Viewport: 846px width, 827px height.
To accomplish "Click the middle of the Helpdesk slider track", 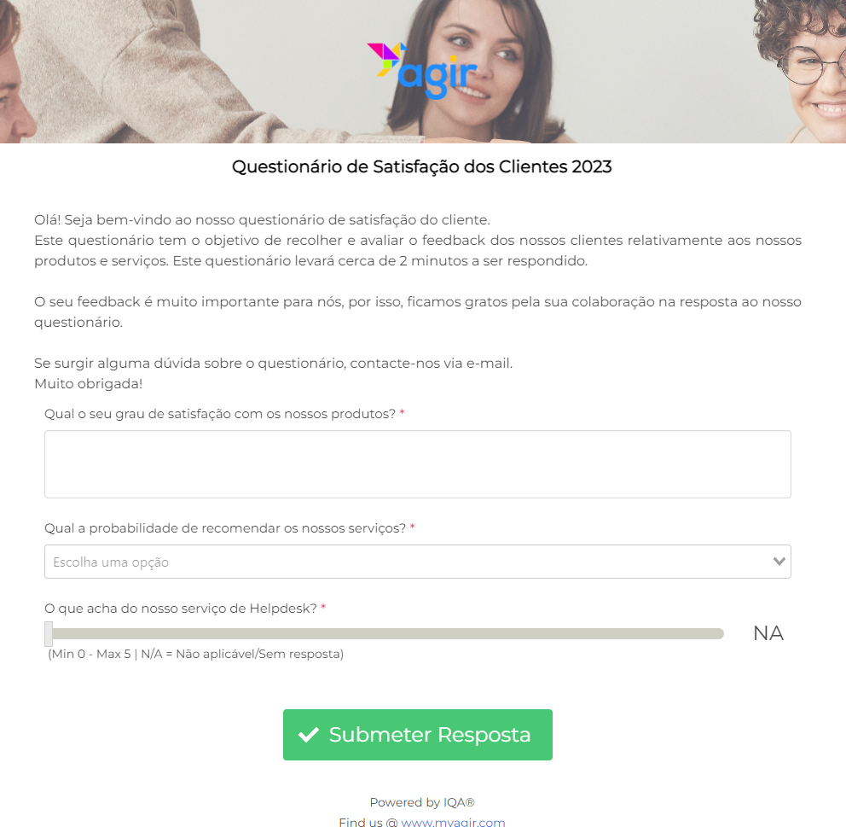I will 384,634.
